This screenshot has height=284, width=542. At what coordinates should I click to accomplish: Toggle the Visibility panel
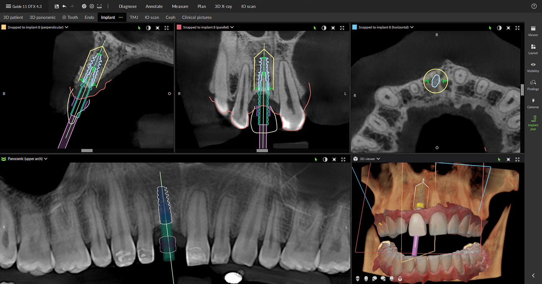[x=533, y=67]
